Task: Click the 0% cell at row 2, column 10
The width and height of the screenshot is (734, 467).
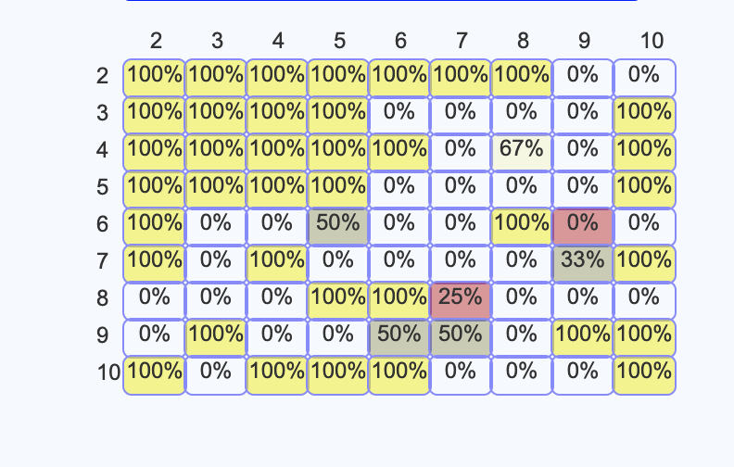Action: click(x=644, y=78)
